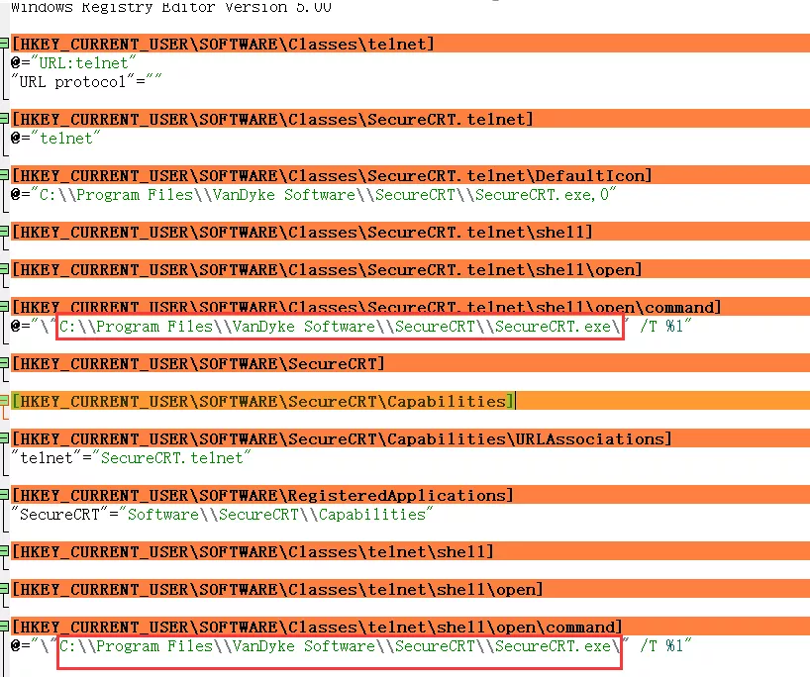The width and height of the screenshot is (810, 677).
Task: Collapse the fold for the SecureCRT.telnet\shell key
Action: (5, 232)
